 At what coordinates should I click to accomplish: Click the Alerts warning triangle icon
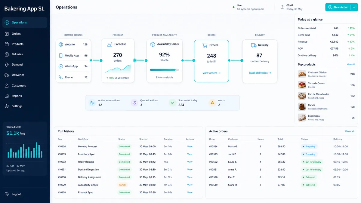click(x=212, y=103)
